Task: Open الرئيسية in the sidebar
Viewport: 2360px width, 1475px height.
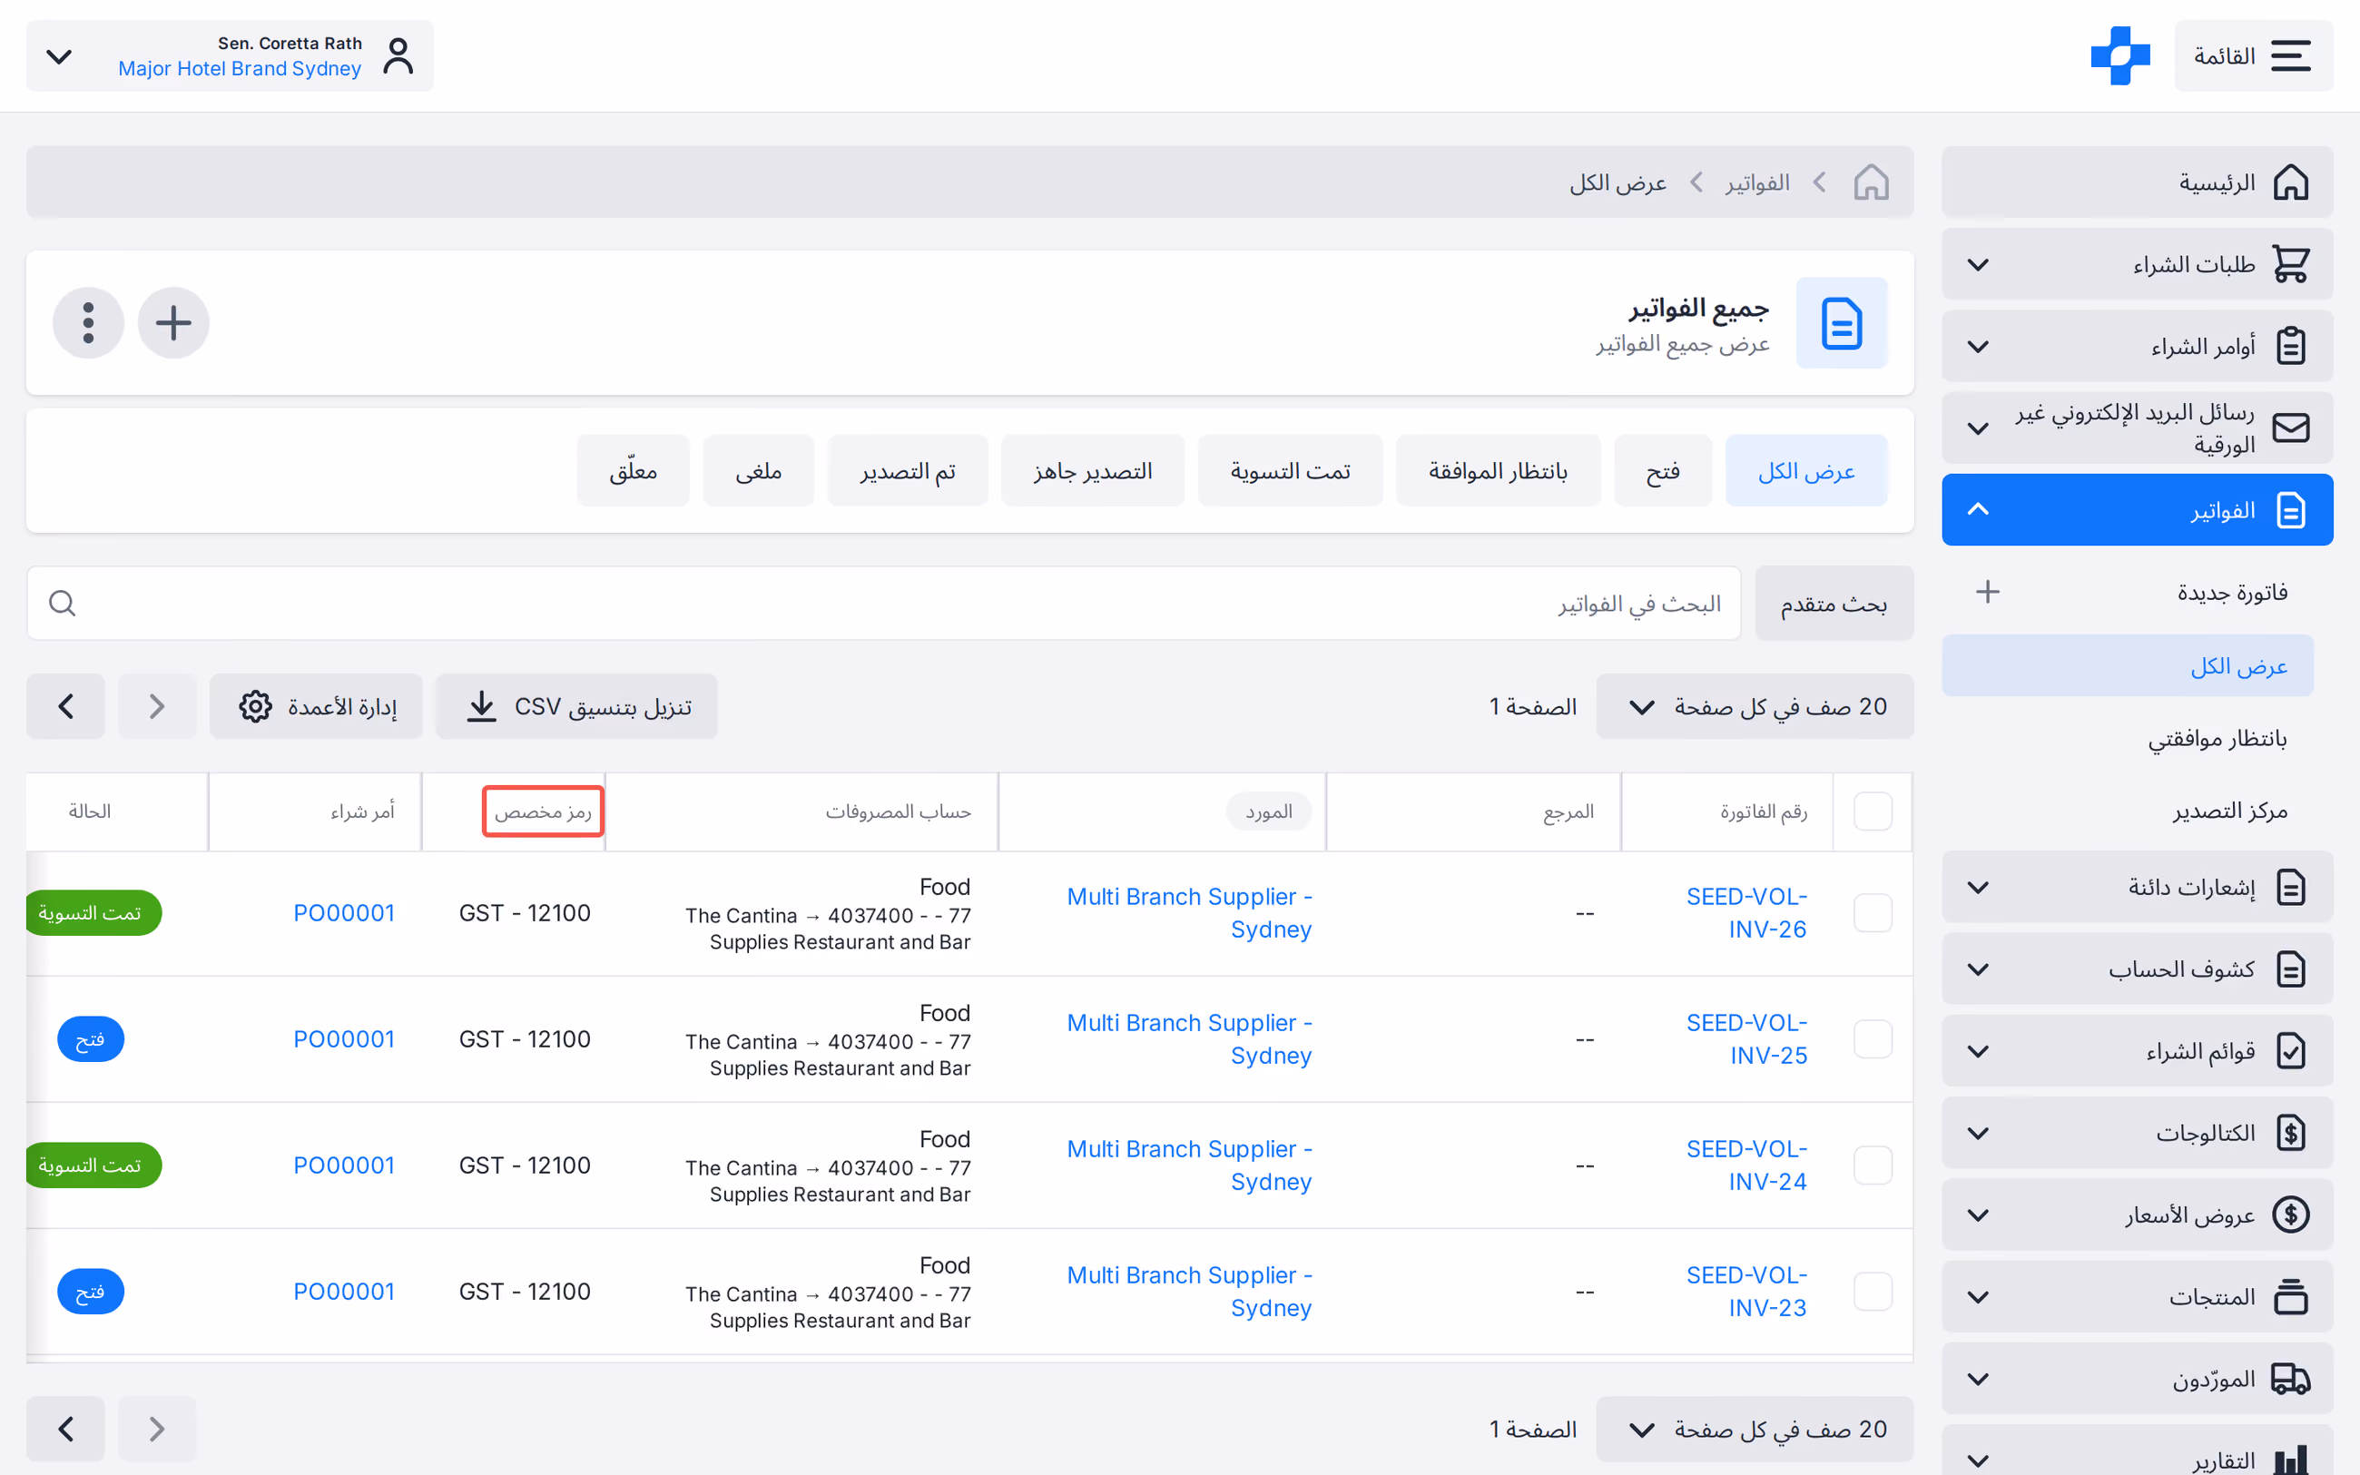Action: pyautogui.click(x=2137, y=182)
